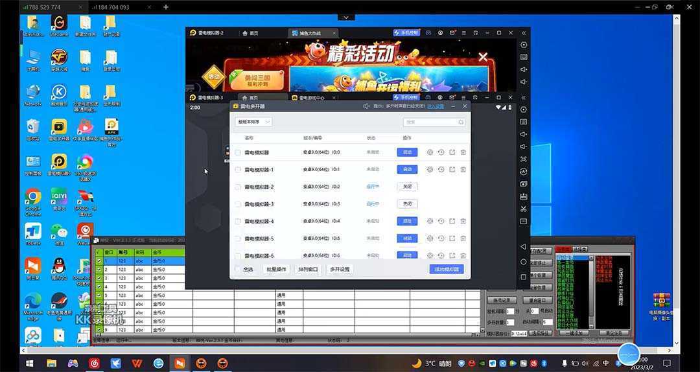Click the search field in multi-instance manager

[x=432, y=122]
